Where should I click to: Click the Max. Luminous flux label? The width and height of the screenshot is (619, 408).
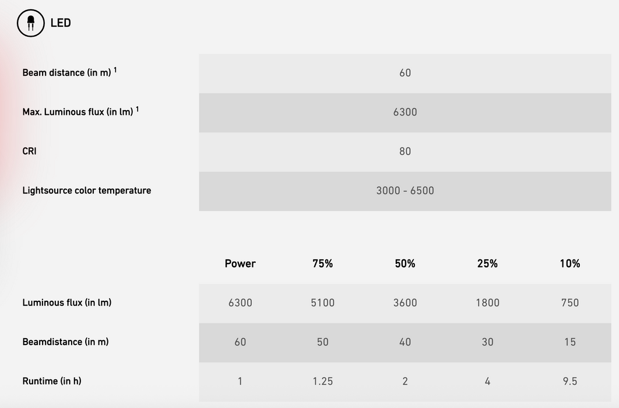[78, 112]
